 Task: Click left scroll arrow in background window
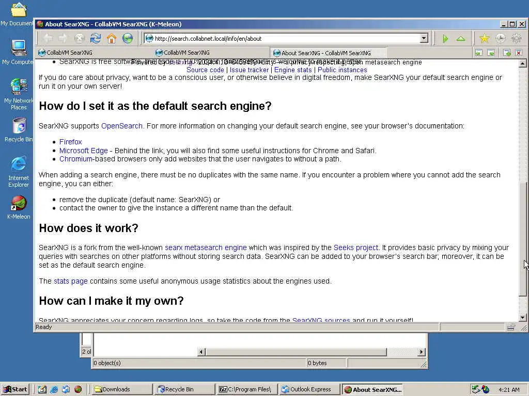[201, 352]
